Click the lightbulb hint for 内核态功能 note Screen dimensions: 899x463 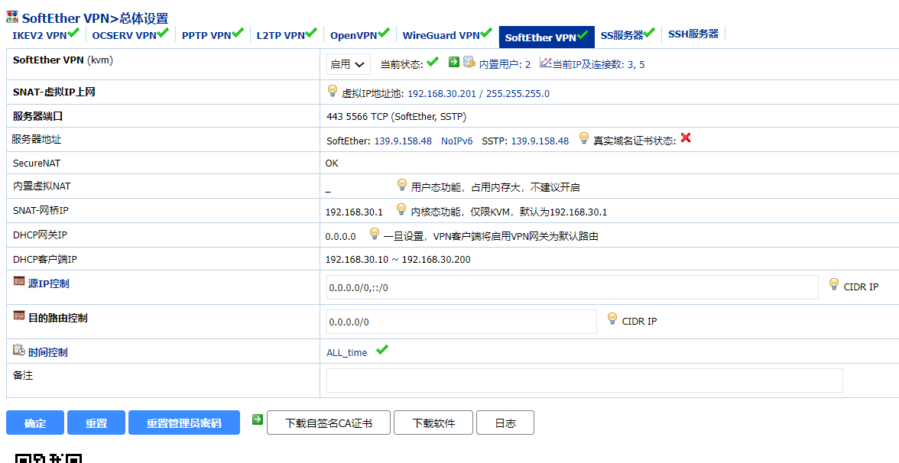401,209
